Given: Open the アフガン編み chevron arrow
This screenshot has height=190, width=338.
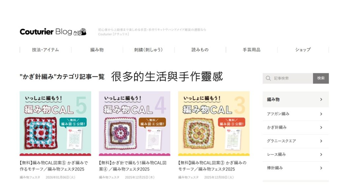Looking at the screenshot, I should (x=321, y=114).
